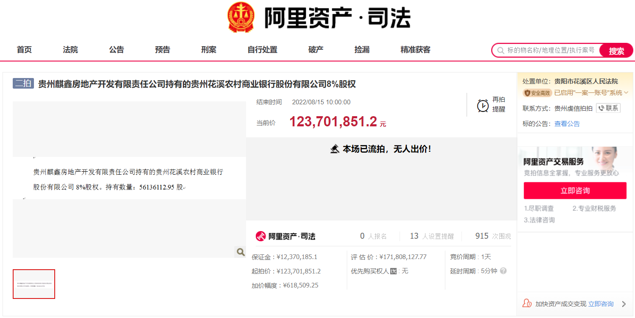The image size is (635, 318).
Task: Click the alarm clock reminder icon
Action: (x=483, y=105)
